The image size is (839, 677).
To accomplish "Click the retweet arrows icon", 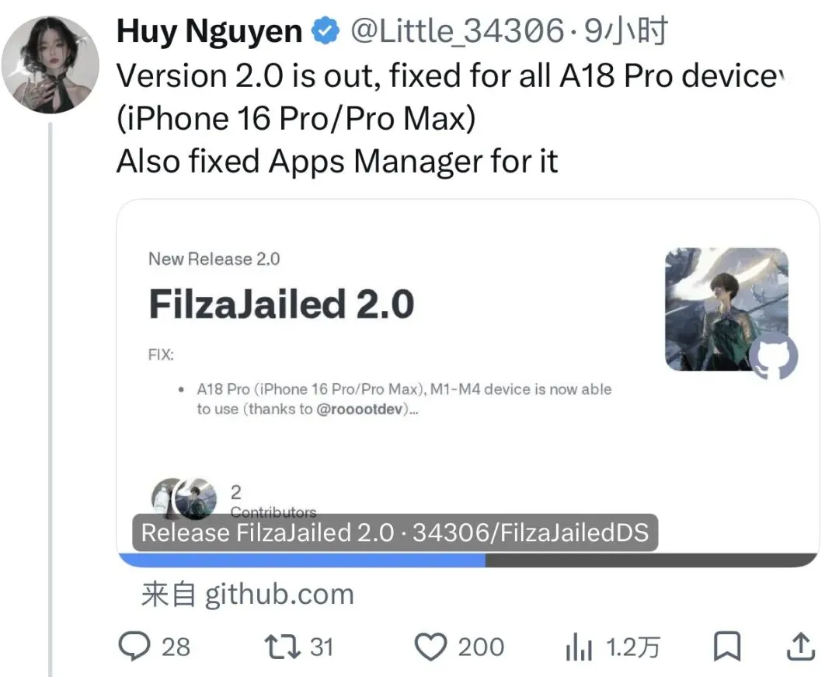I will (x=284, y=647).
